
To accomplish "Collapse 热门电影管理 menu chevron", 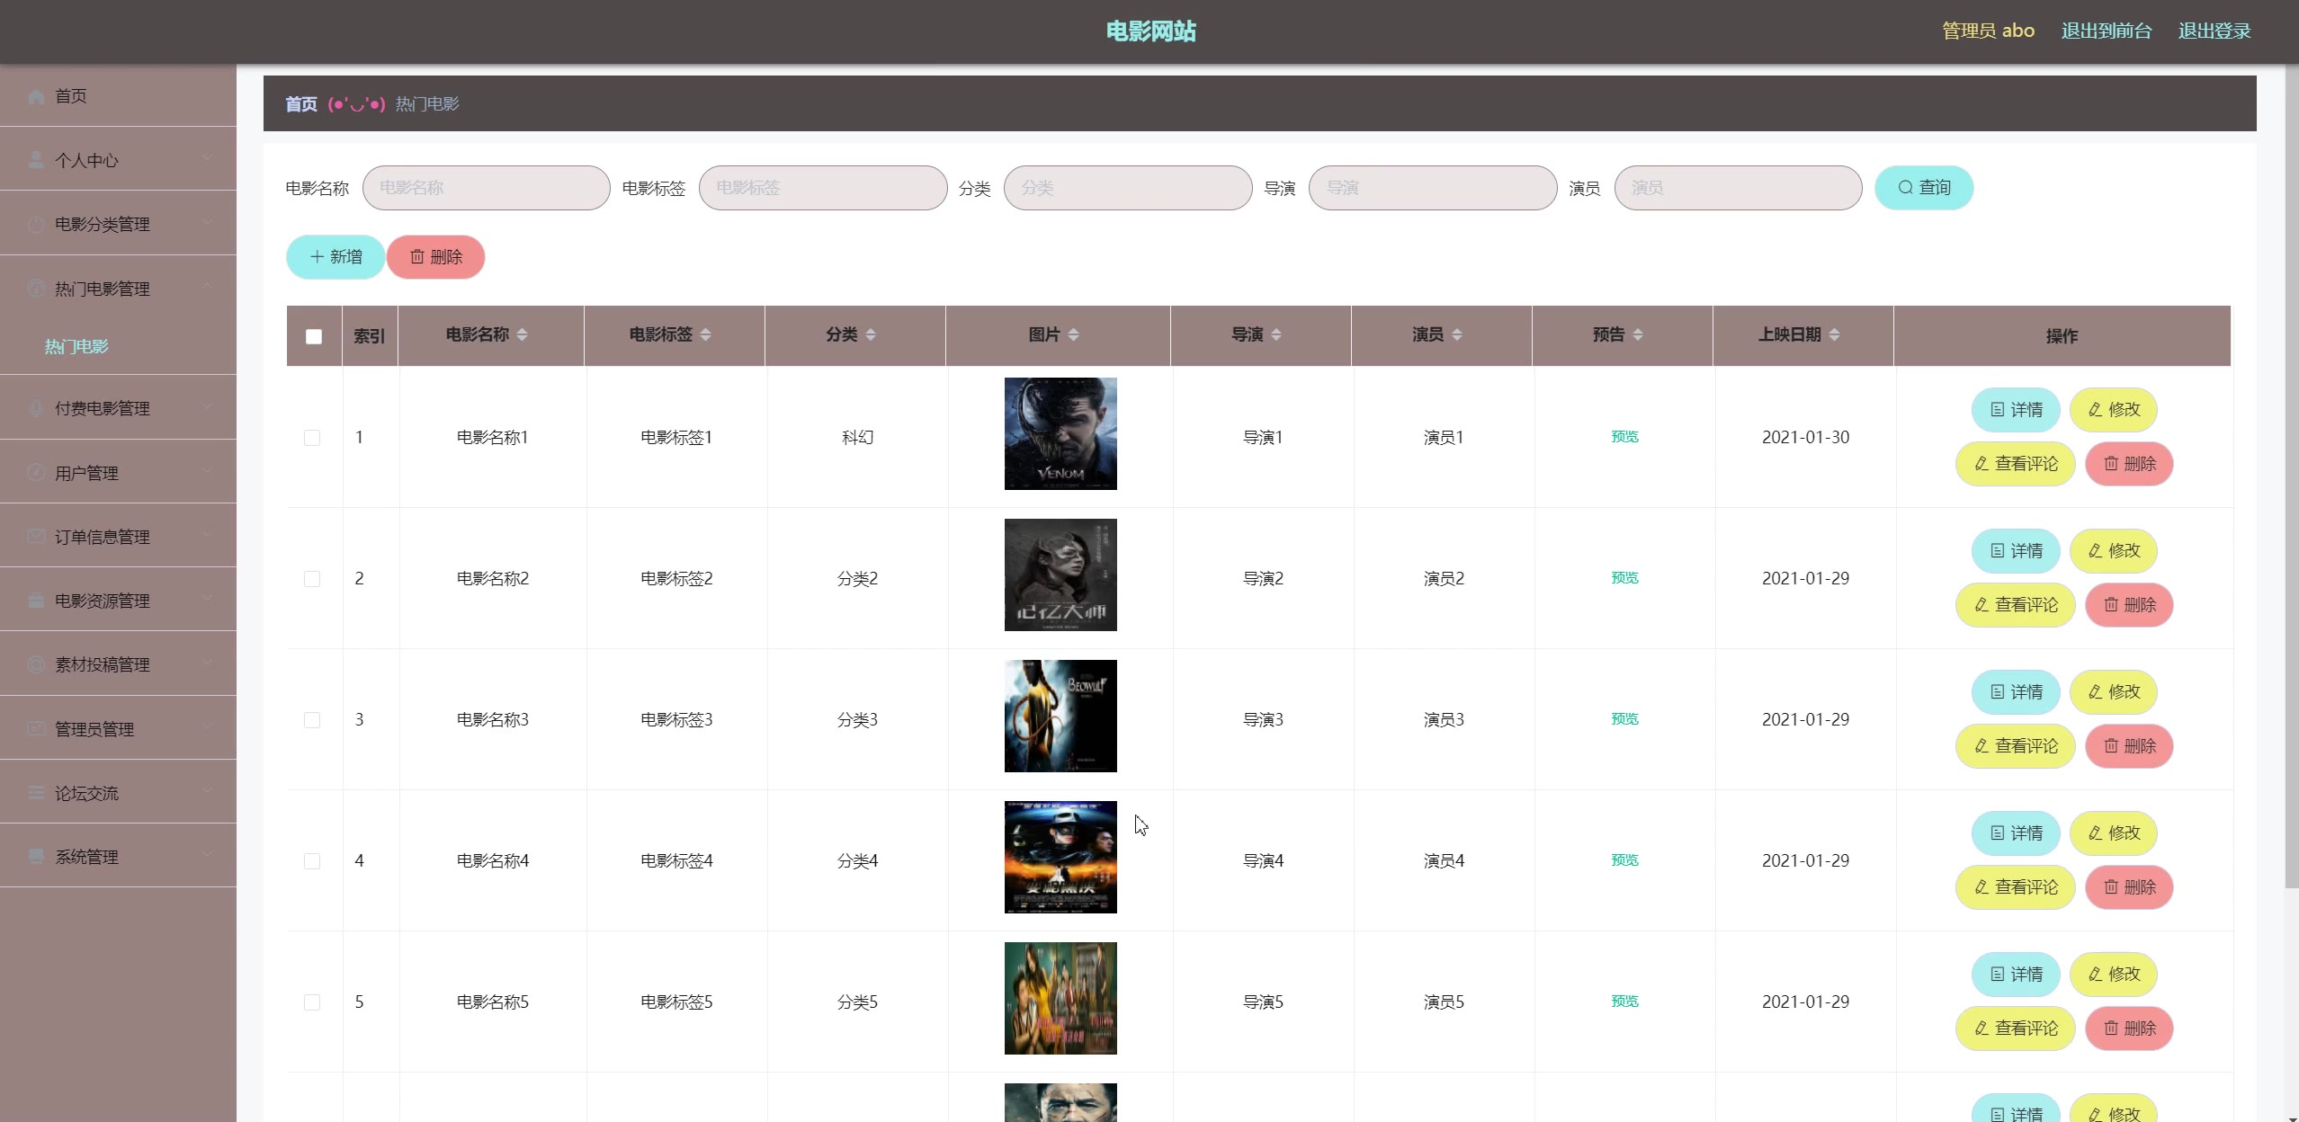I will [208, 287].
